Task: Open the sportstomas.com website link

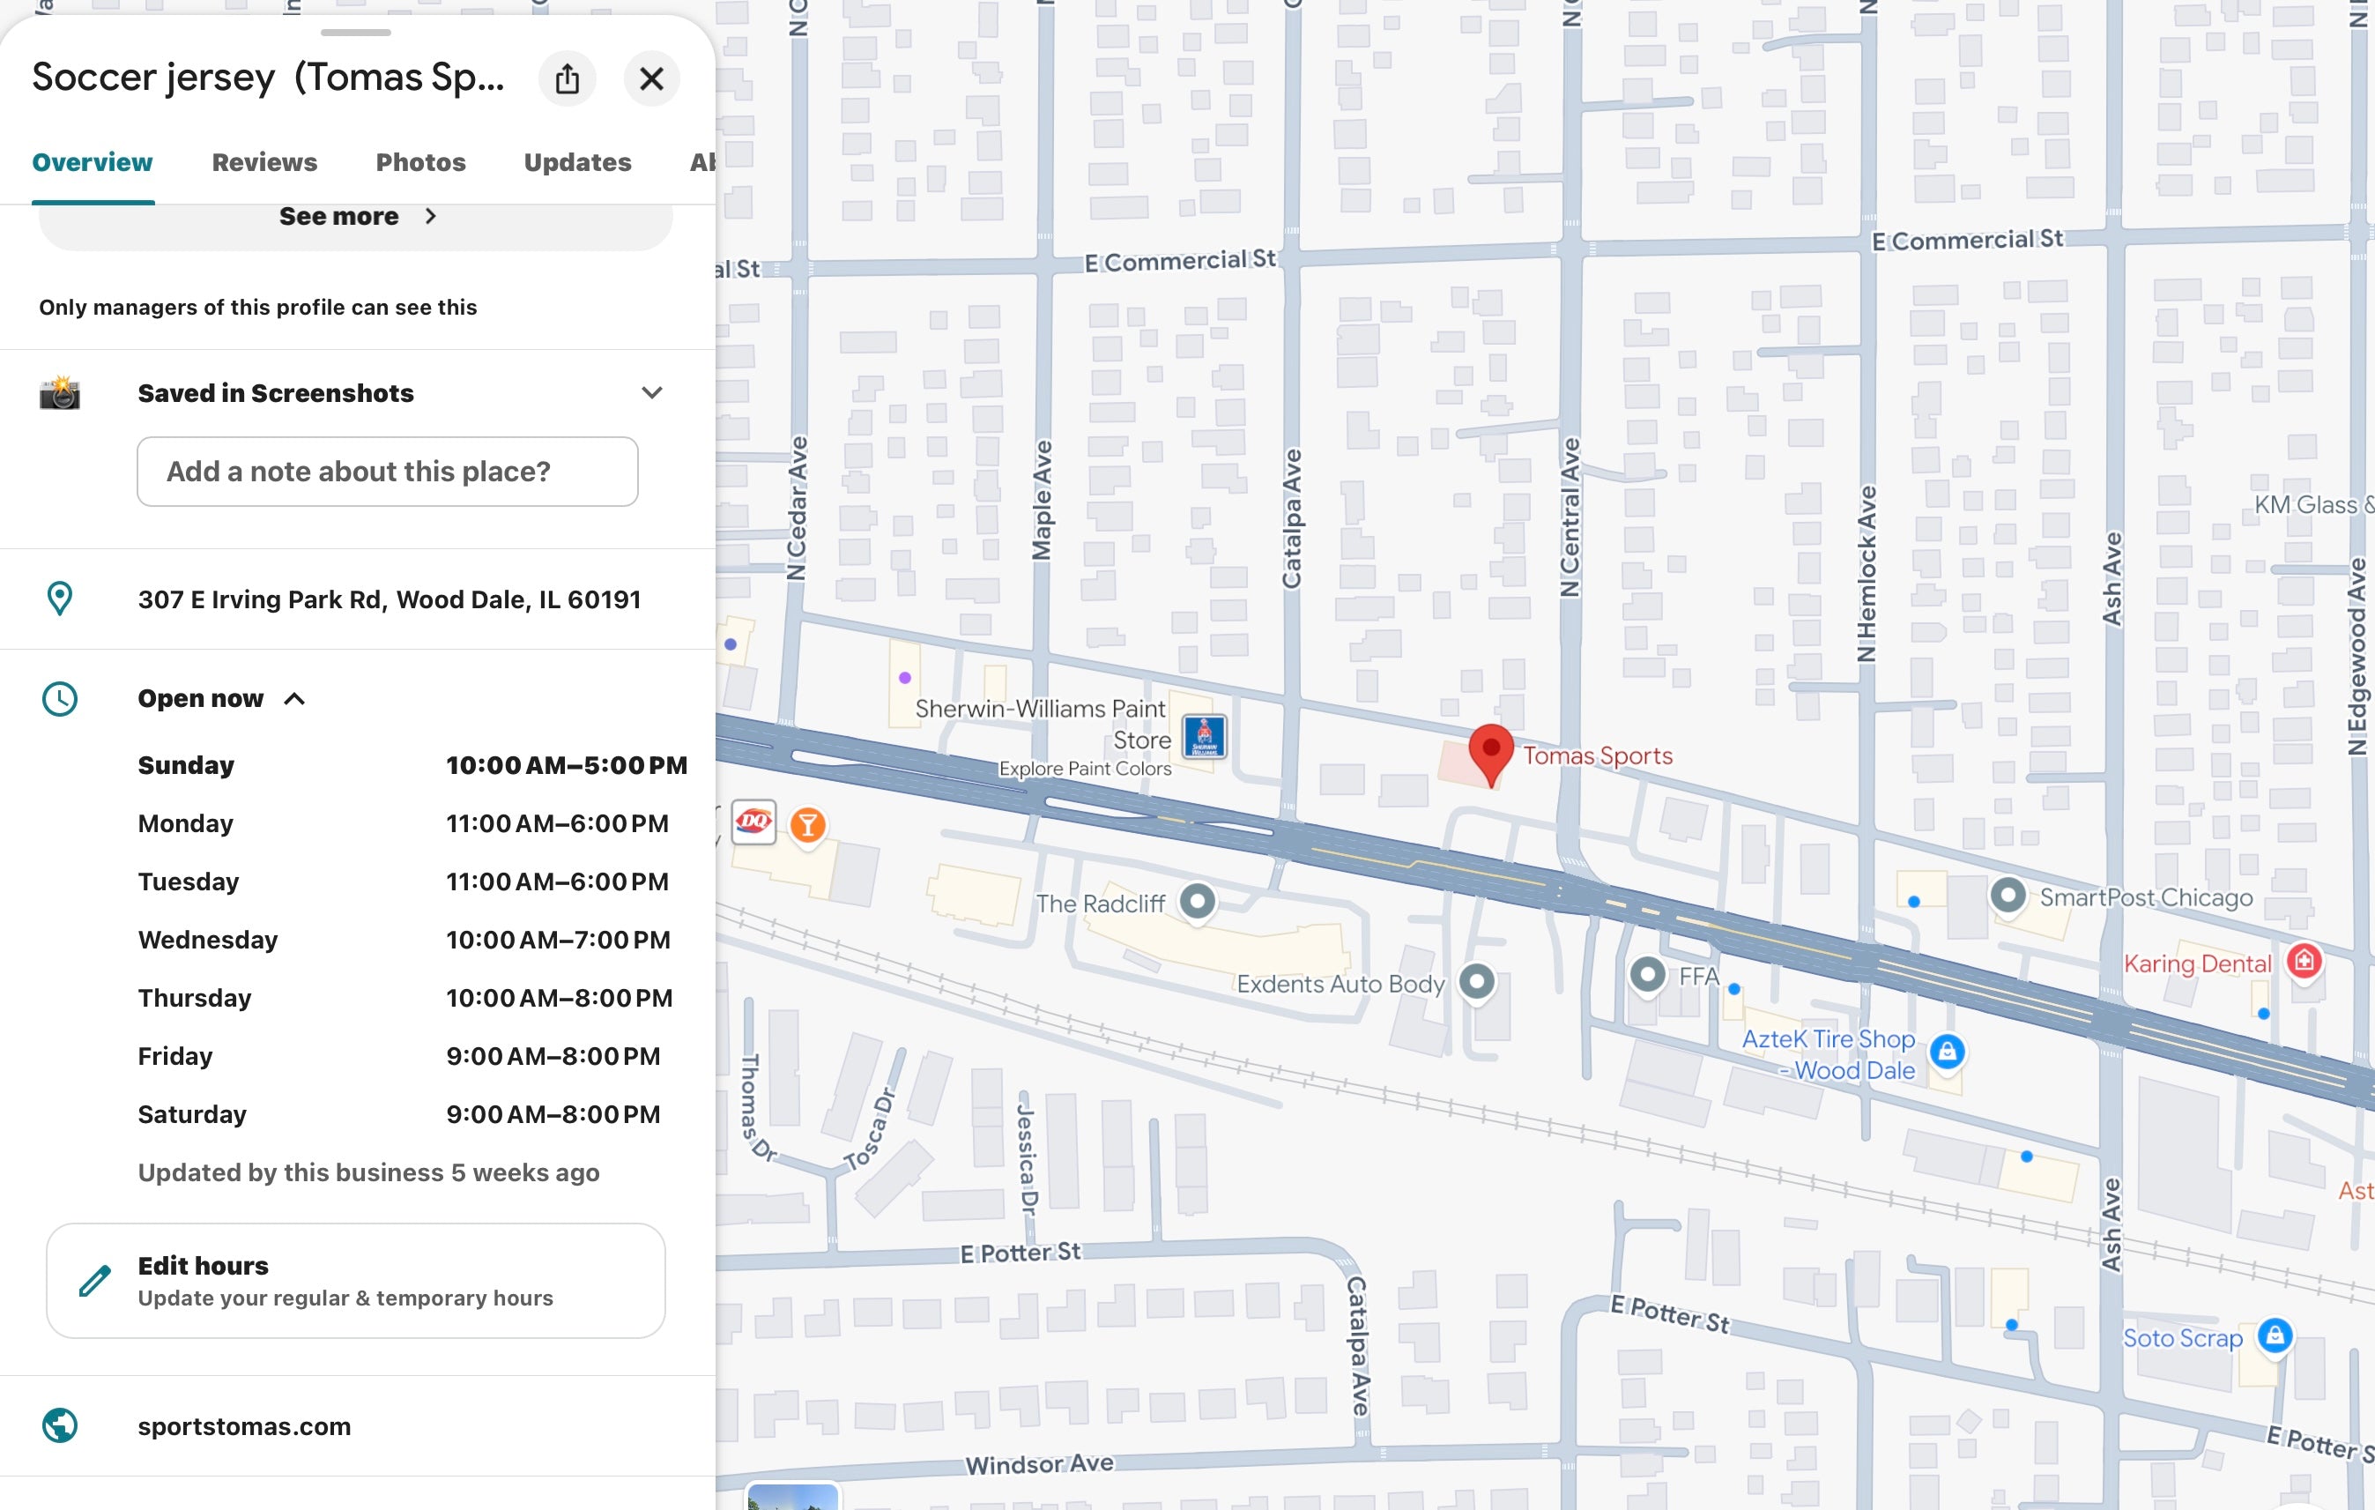Action: pos(245,1426)
